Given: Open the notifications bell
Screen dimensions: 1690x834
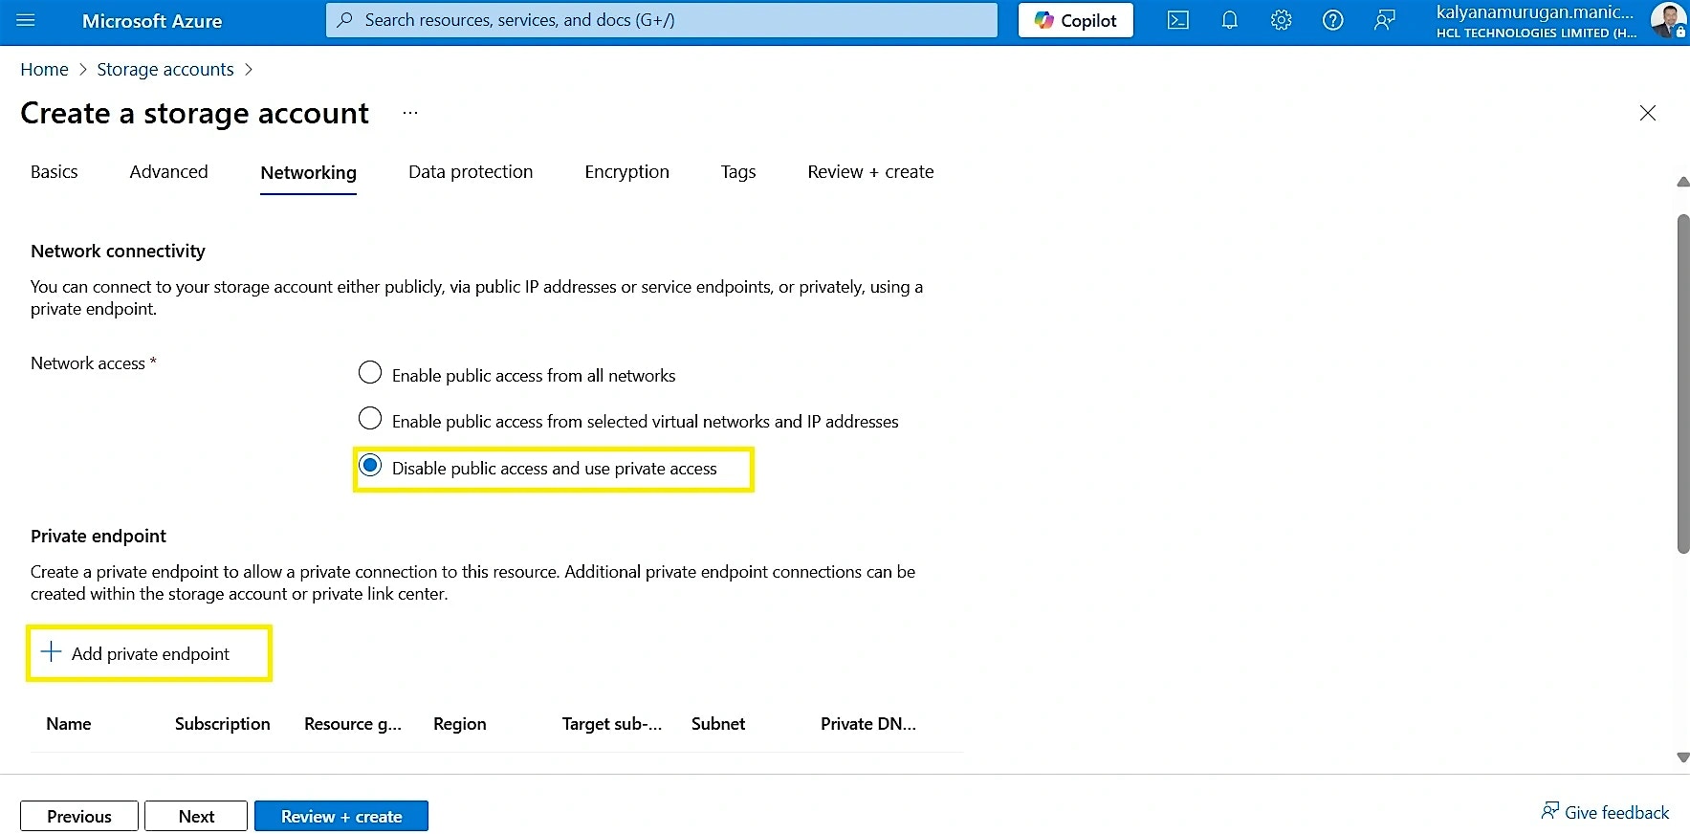Looking at the screenshot, I should (1229, 20).
